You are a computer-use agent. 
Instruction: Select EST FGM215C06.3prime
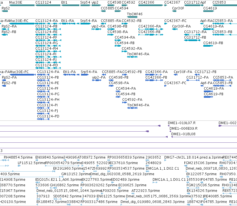pos(201,163)
